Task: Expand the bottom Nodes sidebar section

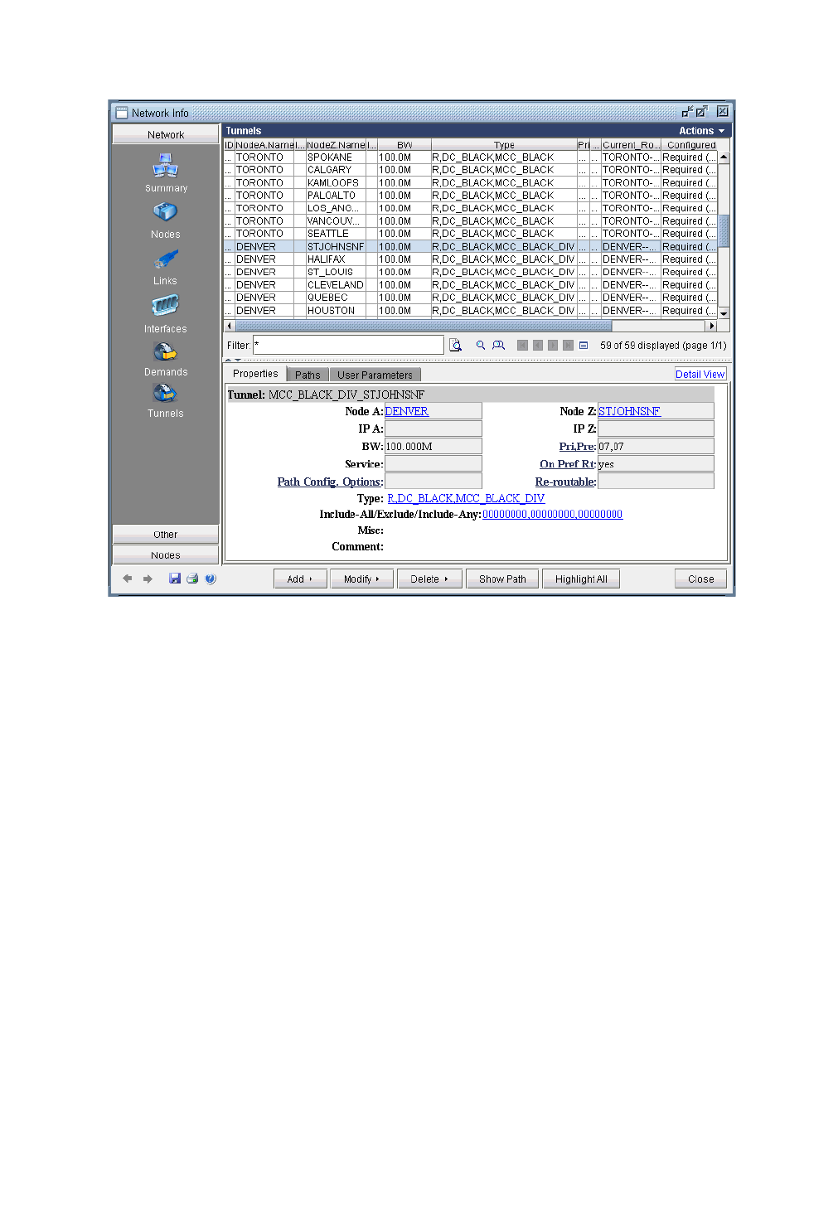Action: click(x=166, y=554)
